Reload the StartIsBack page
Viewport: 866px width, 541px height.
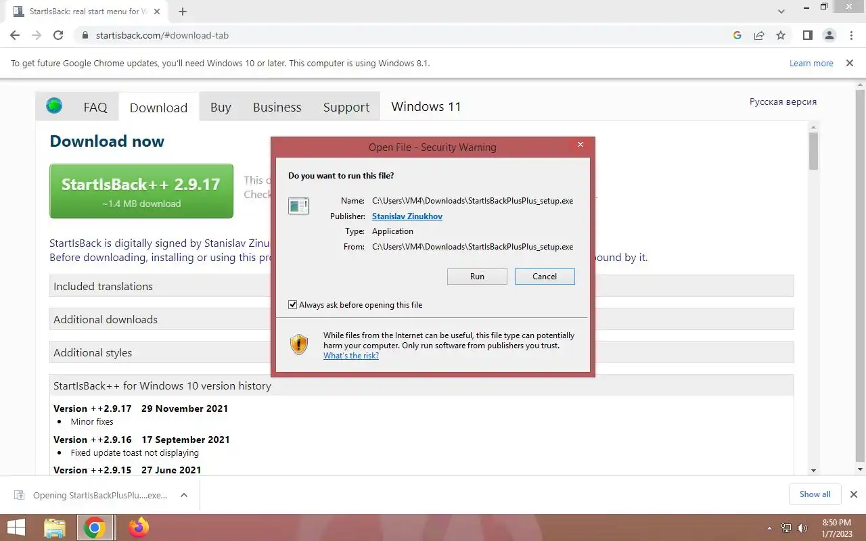pyautogui.click(x=58, y=35)
